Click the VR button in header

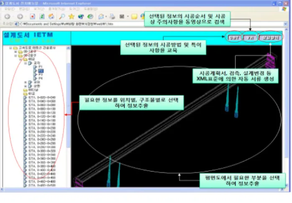(250, 38)
